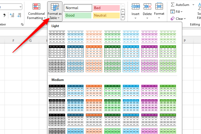Expand the AutoSum dropdown arrow
The width and height of the screenshot is (201, 134).
(193, 5)
